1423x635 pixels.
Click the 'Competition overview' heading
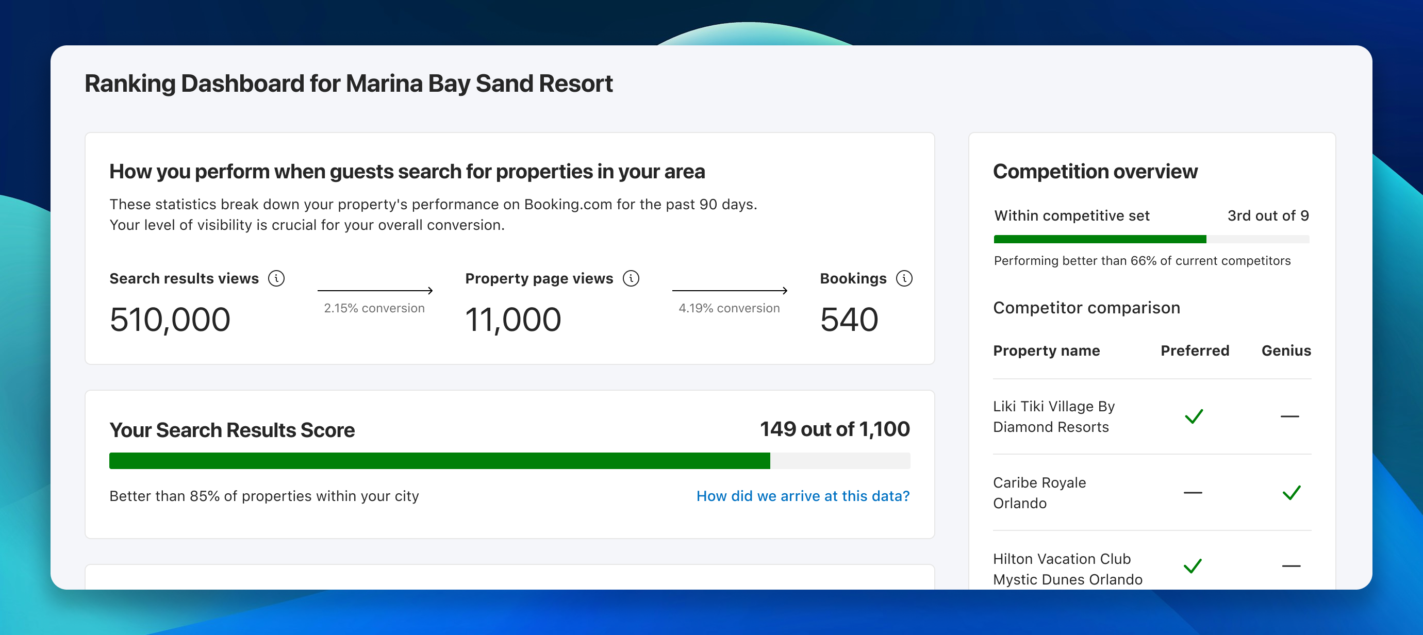[1096, 172]
